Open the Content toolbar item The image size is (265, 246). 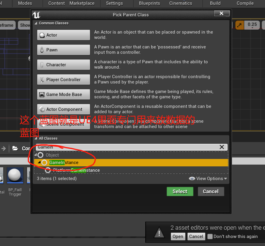[56, 3]
